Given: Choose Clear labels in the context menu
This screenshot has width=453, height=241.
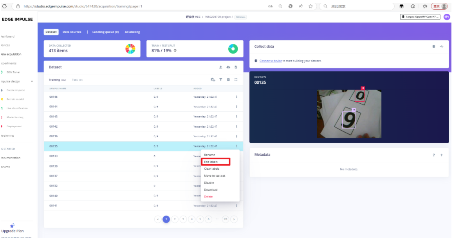Looking at the screenshot, I should pos(211,169).
